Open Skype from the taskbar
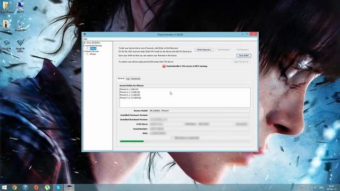Viewport: 340px width, 191px height. [58, 187]
